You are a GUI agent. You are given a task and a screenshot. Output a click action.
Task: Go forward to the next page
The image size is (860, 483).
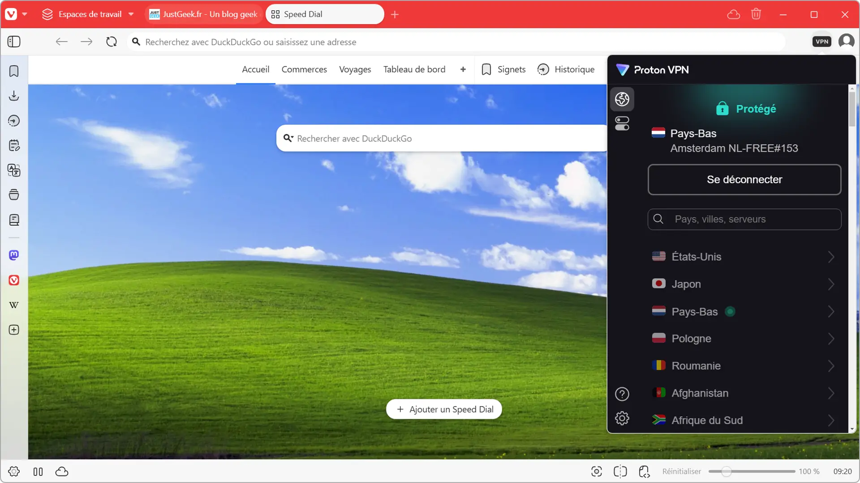86,42
